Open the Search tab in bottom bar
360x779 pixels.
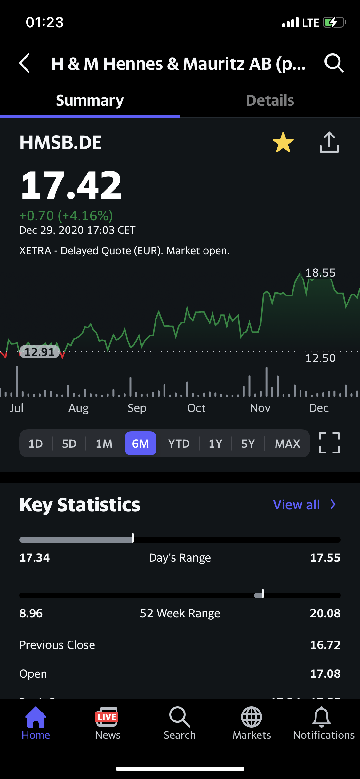pyautogui.click(x=180, y=723)
